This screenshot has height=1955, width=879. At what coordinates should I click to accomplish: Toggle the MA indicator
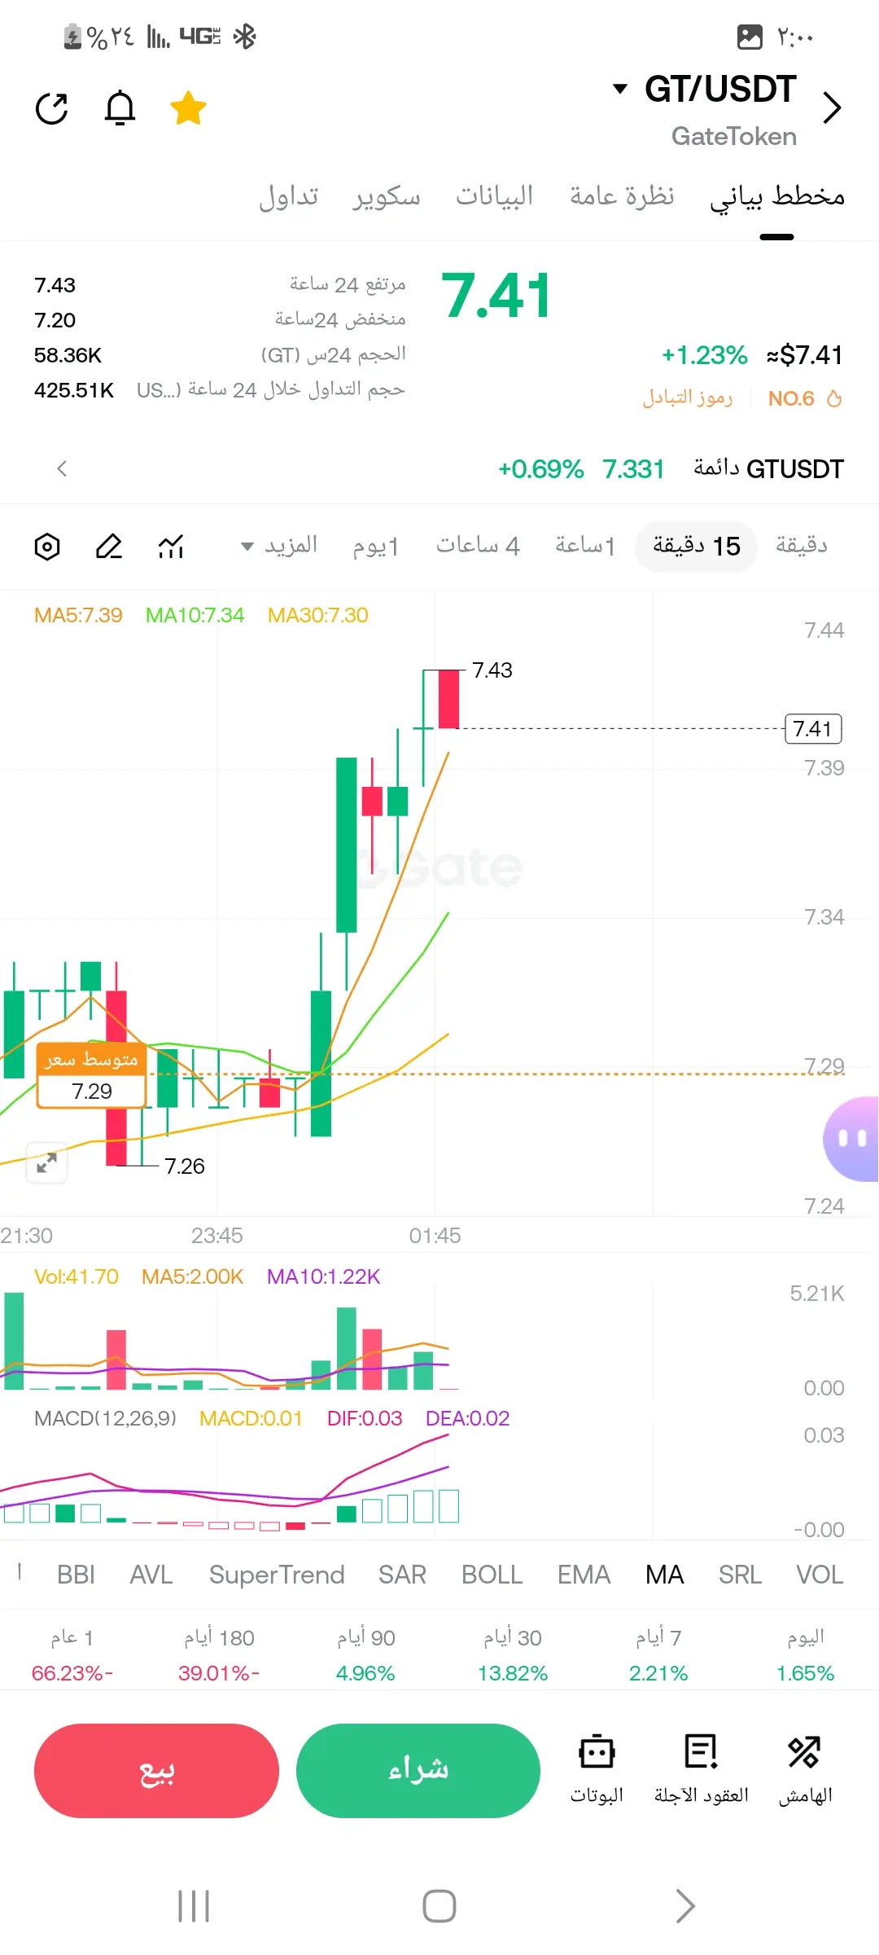[x=664, y=1575]
